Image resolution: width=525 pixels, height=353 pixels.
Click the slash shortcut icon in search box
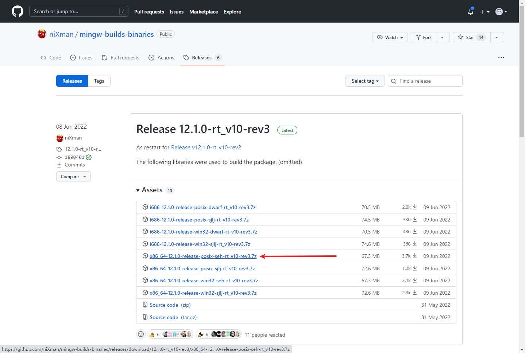click(123, 11)
